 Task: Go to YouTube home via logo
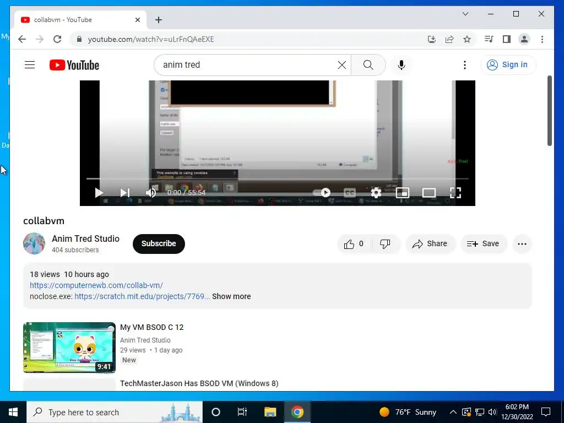click(74, 65)
